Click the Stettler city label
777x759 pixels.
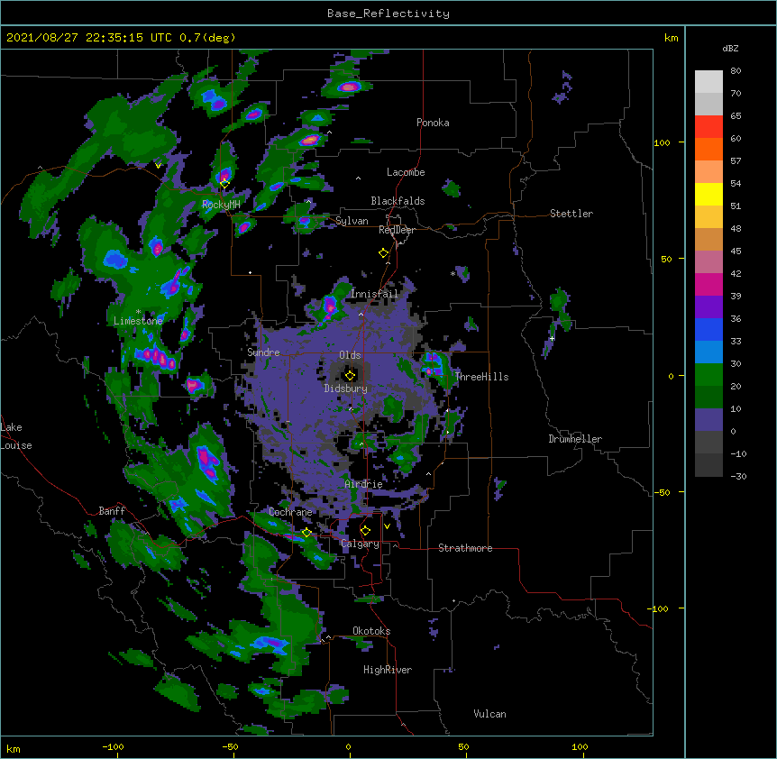pos(571,214)
